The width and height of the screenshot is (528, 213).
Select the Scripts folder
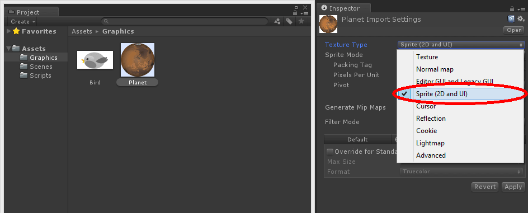click(x=35, y=75)
